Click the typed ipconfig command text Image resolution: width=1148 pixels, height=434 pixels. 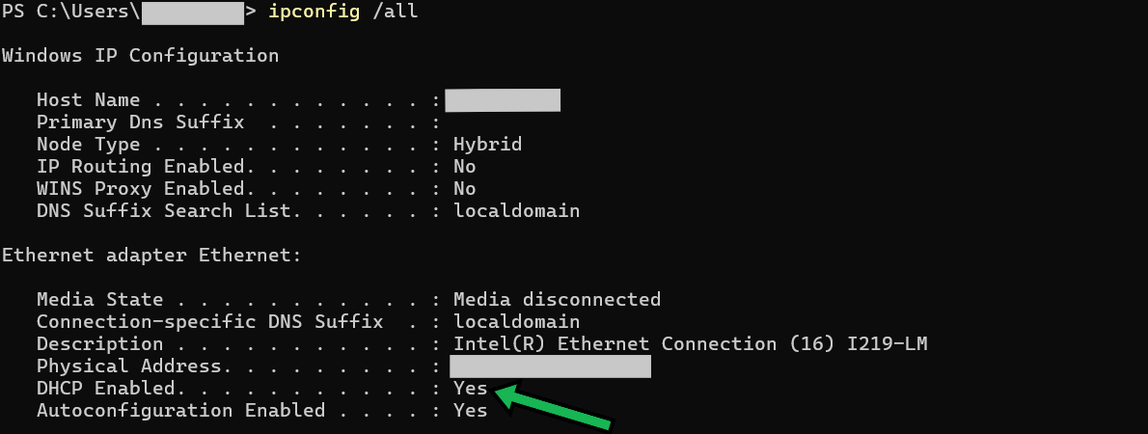click(x=314, y=13)
